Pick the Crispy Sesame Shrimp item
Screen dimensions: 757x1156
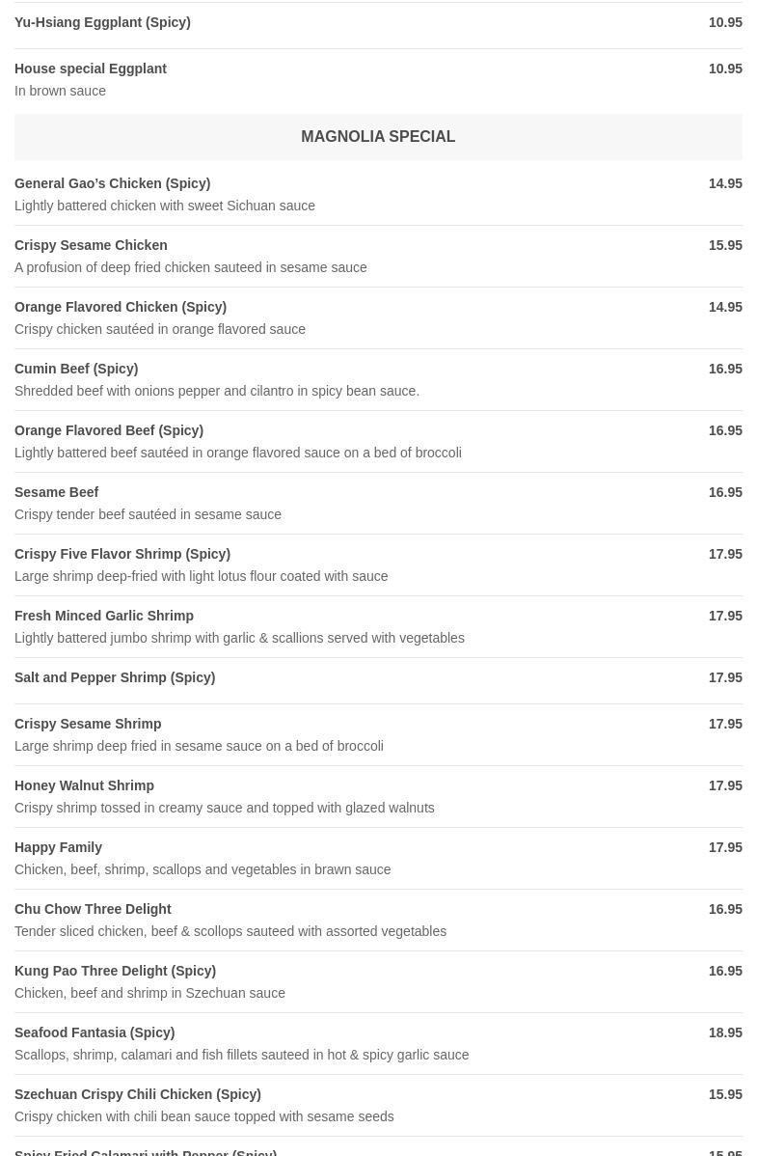point(88,724)
